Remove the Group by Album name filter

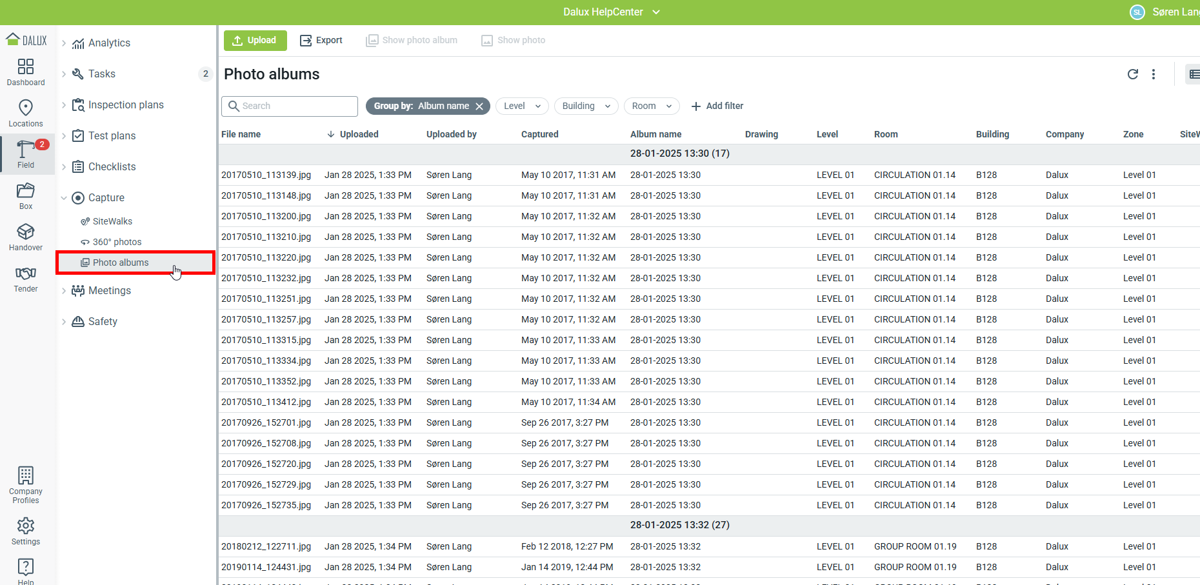[x=479, y=106]
